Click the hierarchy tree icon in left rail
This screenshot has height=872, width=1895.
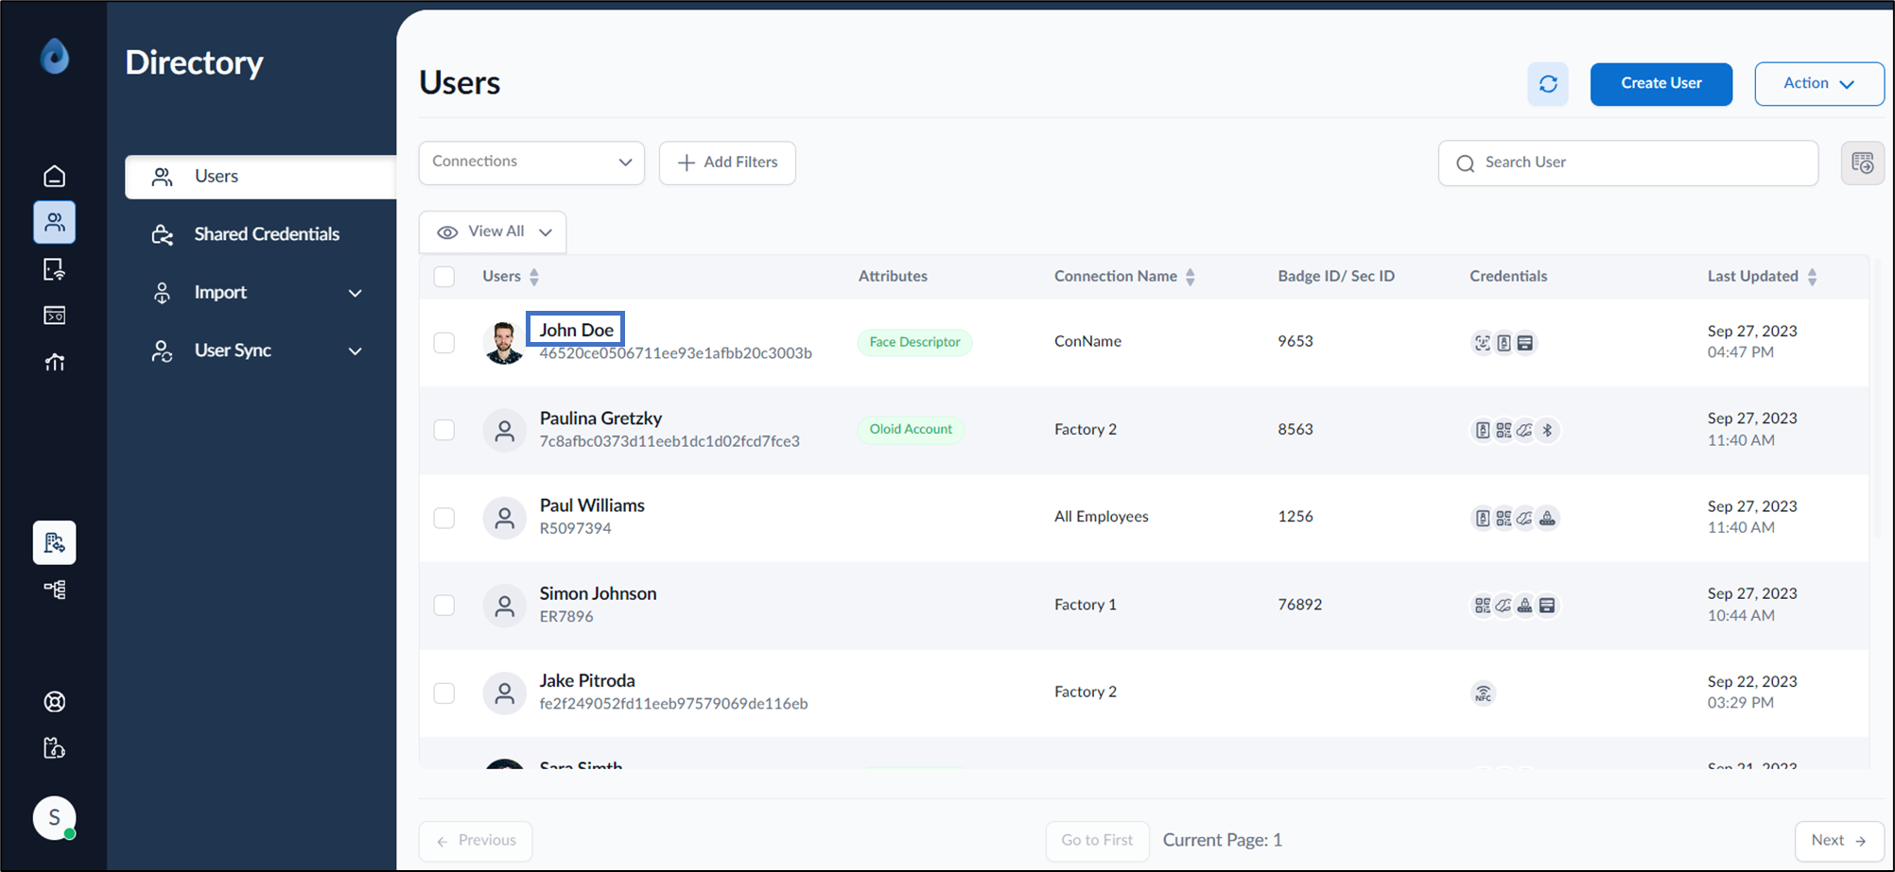point(55,590)
